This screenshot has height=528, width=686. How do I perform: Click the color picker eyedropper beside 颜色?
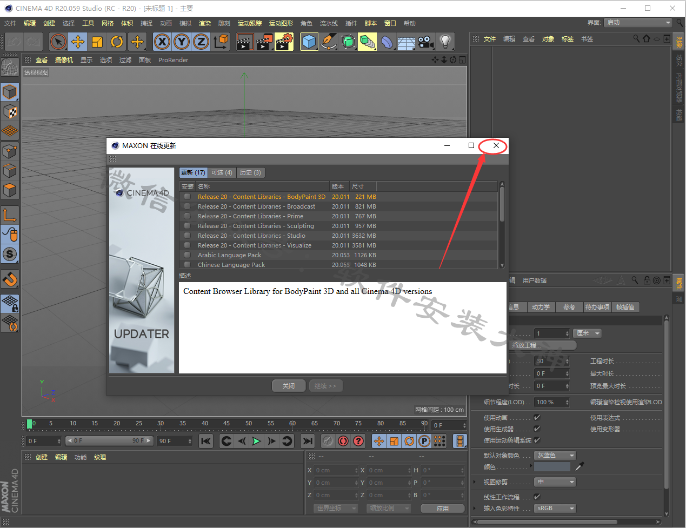[580, 466]
